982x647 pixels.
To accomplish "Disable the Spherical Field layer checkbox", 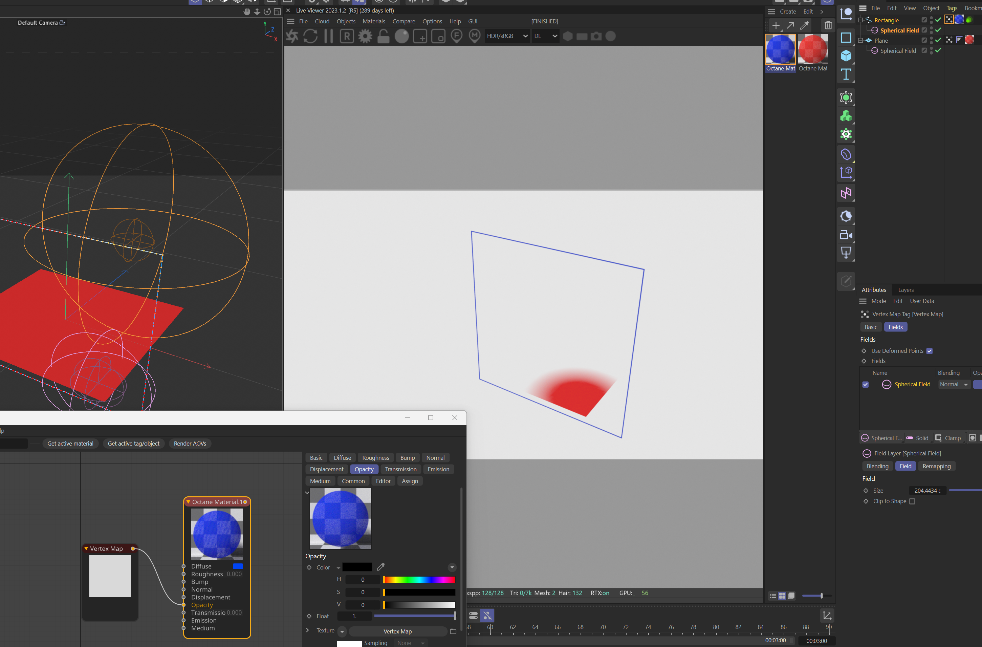I will point(865,384).
